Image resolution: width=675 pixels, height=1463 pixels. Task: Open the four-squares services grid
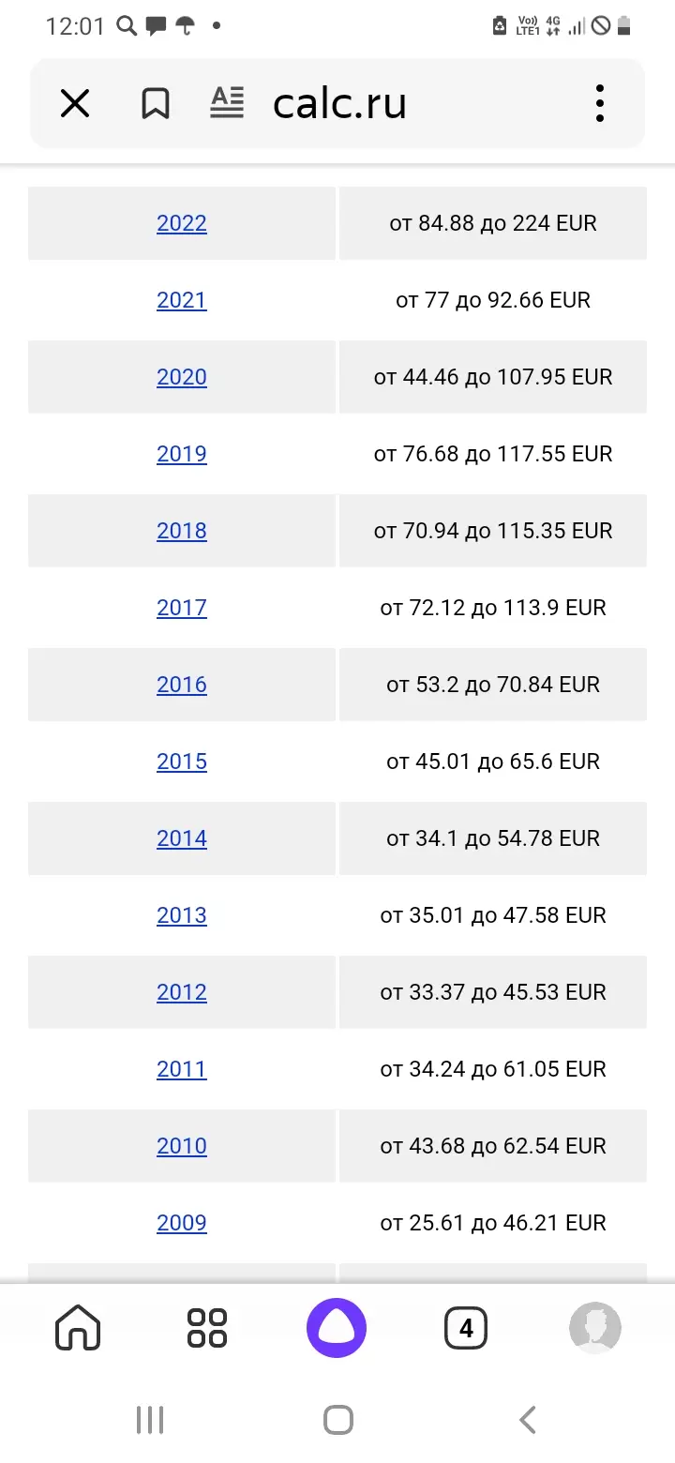coord(207,1328)
